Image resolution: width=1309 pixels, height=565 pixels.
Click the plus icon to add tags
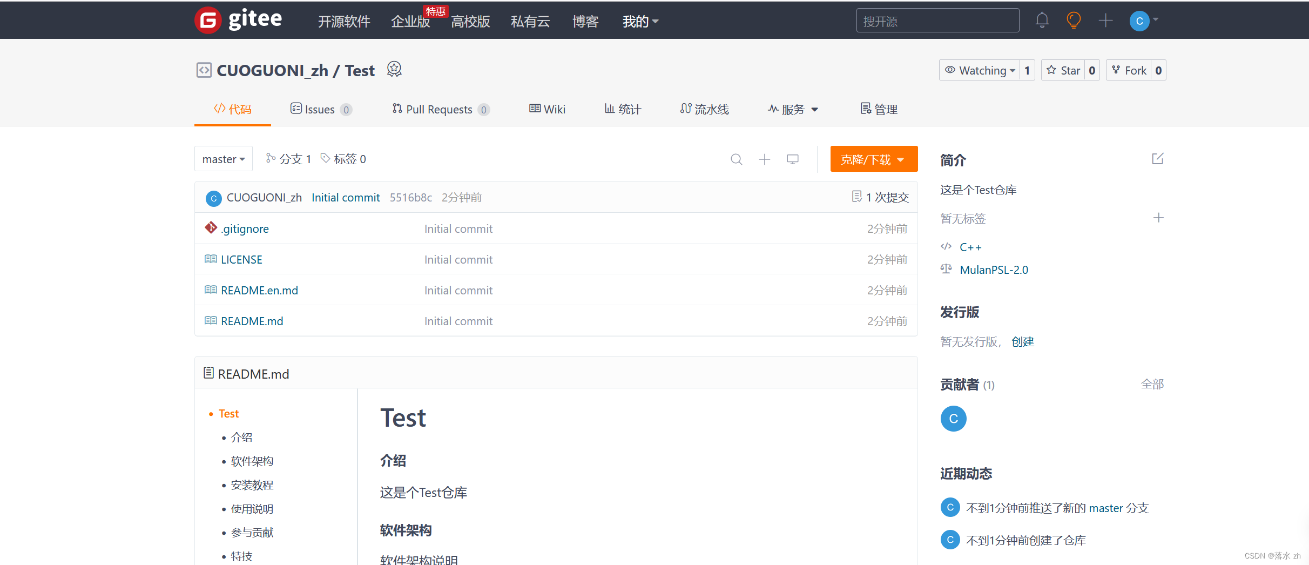point(1158,218)
